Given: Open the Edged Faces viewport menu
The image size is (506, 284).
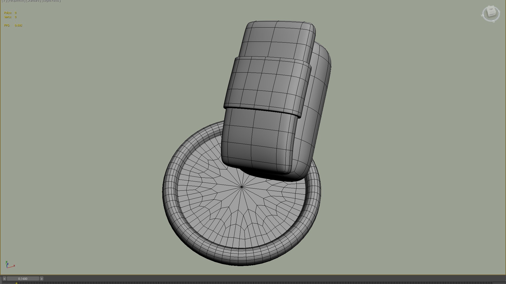Looking at the screenshot, I should [x=51, y=1].
